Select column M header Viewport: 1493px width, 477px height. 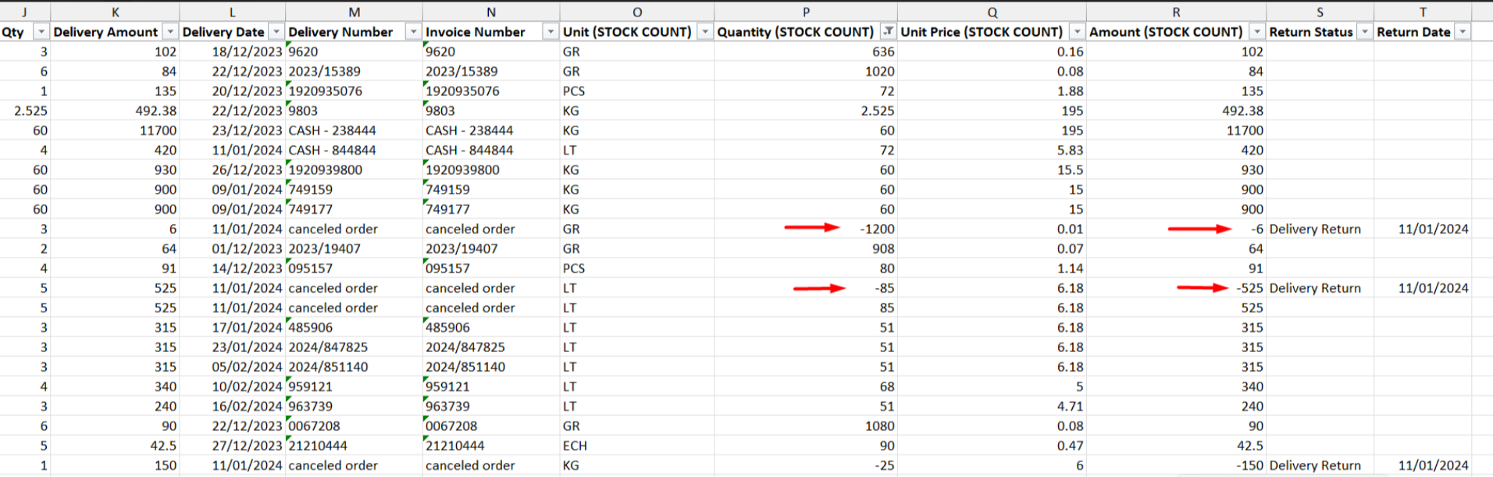click(x=354, y=12)
